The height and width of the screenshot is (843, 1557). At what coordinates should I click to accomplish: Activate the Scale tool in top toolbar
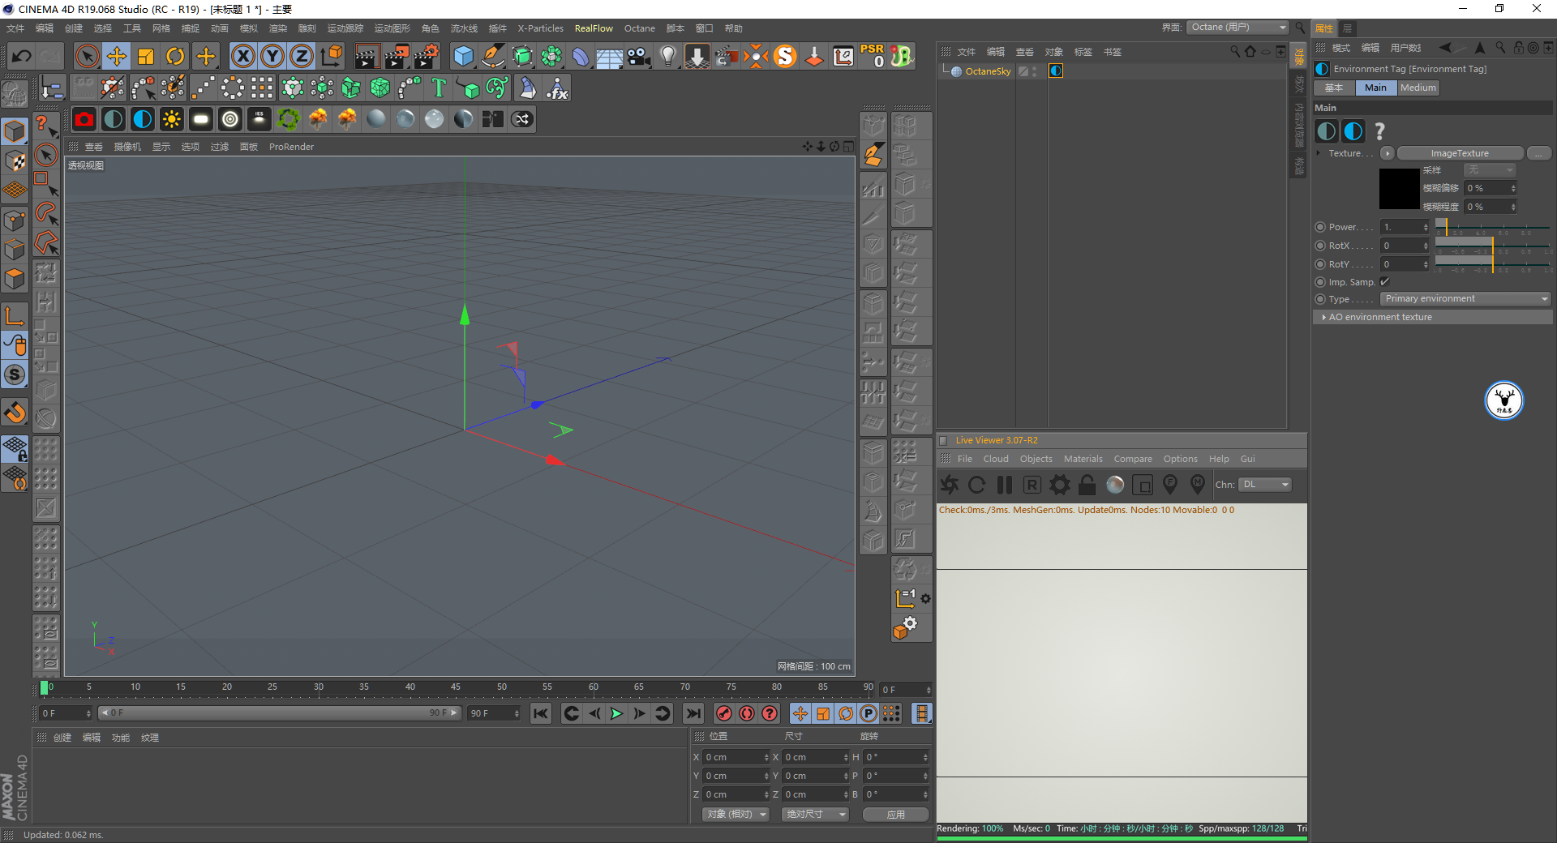point(146,56)
